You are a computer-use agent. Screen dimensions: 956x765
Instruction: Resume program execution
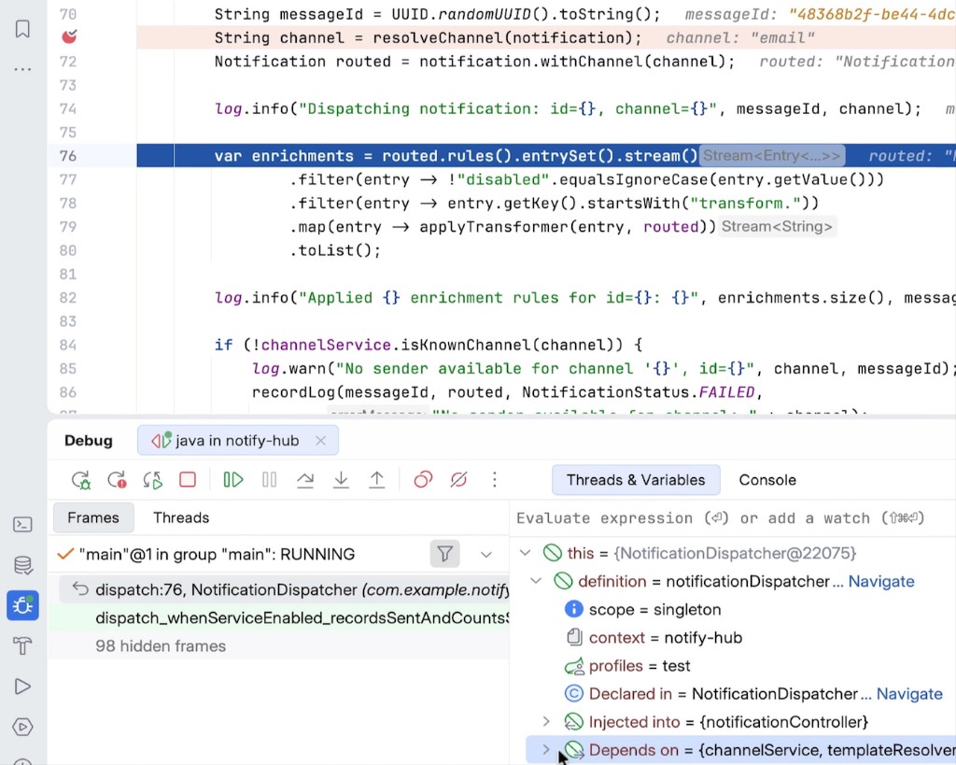[x=232, y=480]
